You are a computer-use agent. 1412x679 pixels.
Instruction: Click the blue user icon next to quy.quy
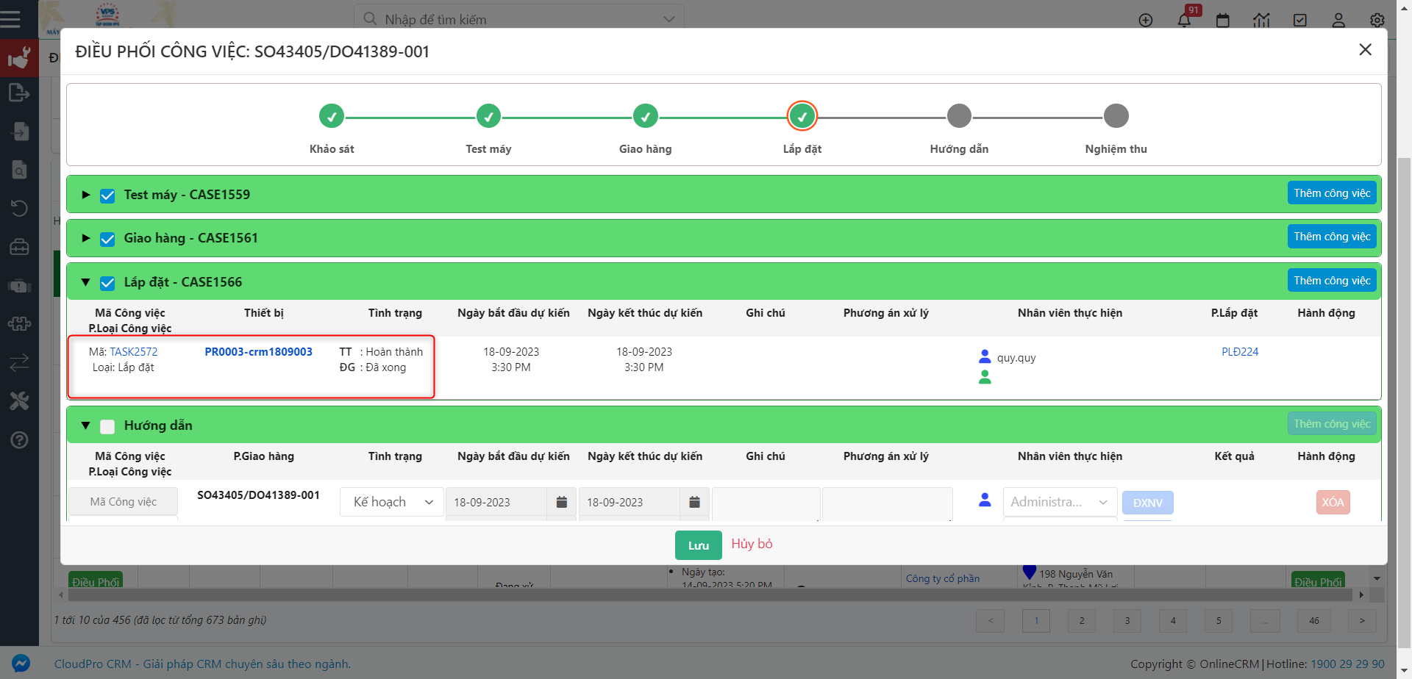pos(985,357)
